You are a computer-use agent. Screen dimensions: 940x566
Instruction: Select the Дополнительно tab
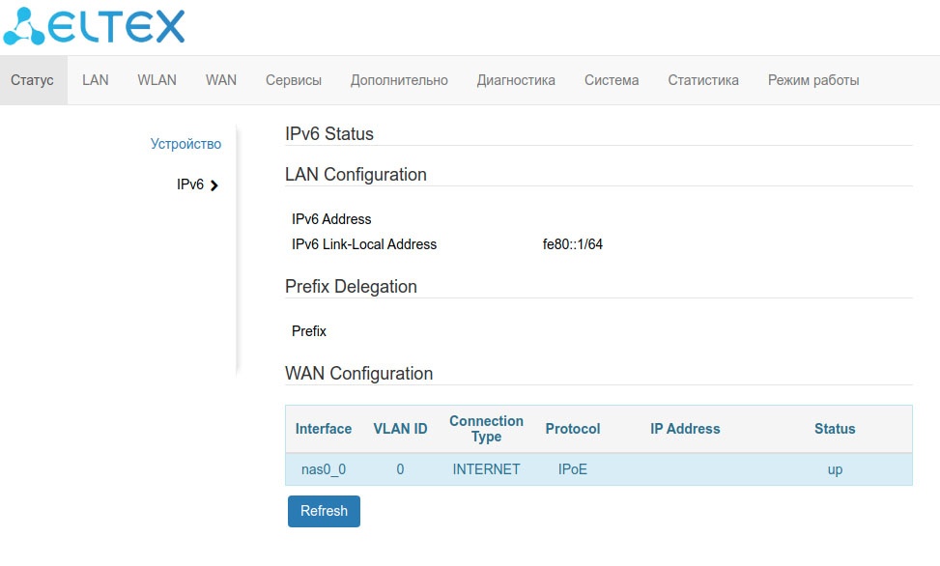point(399,80)
